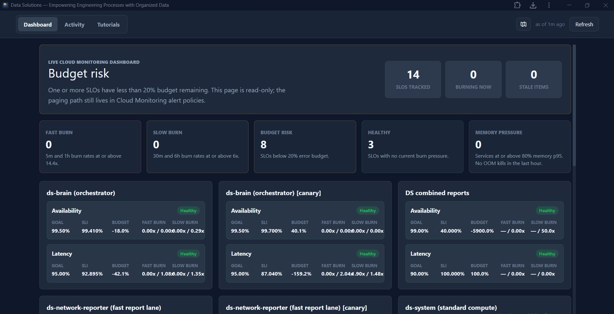614x314 pixels.
Task: Click 'ds-network-reporter (fast report lane) [canary]' title
Action: (296, 308)
